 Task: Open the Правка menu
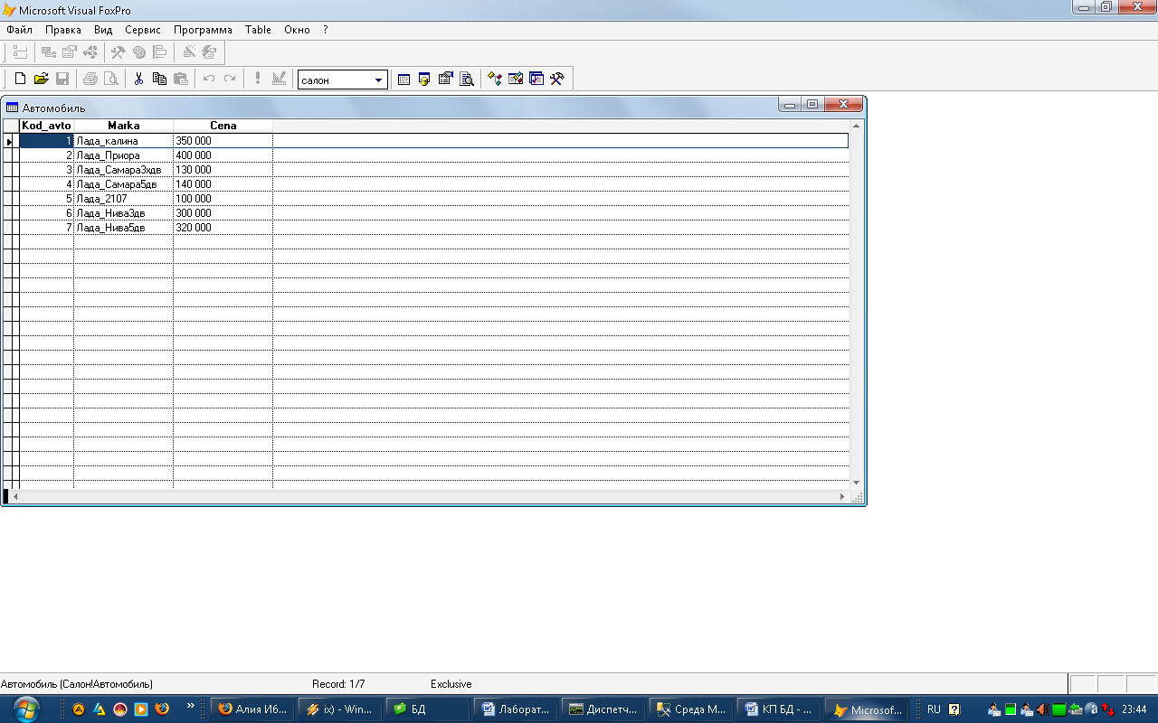click(63, 30)
